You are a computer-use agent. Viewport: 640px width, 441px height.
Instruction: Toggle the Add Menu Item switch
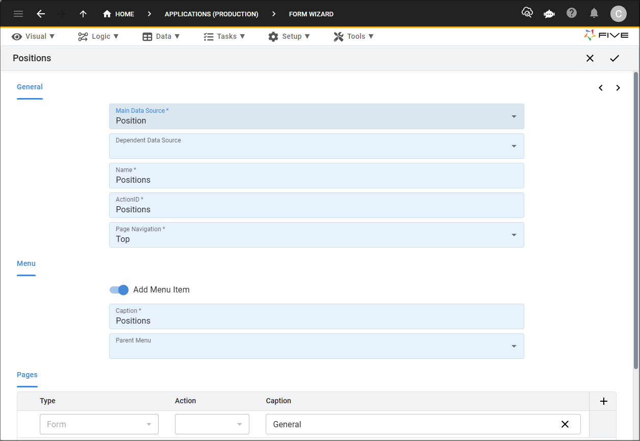(119, 290)
